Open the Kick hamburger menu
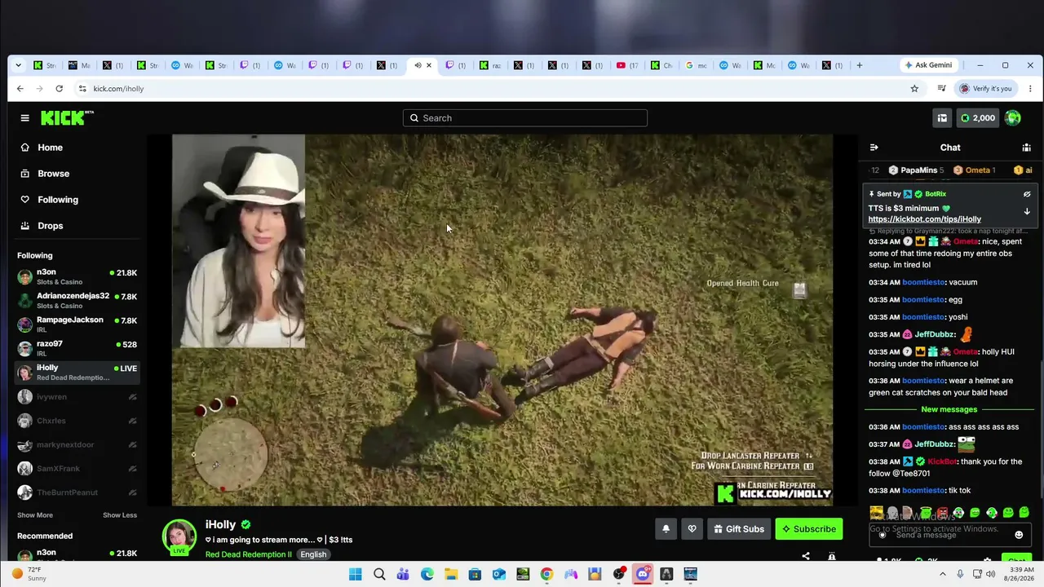 pyautogui.click(x=24, y=118)
